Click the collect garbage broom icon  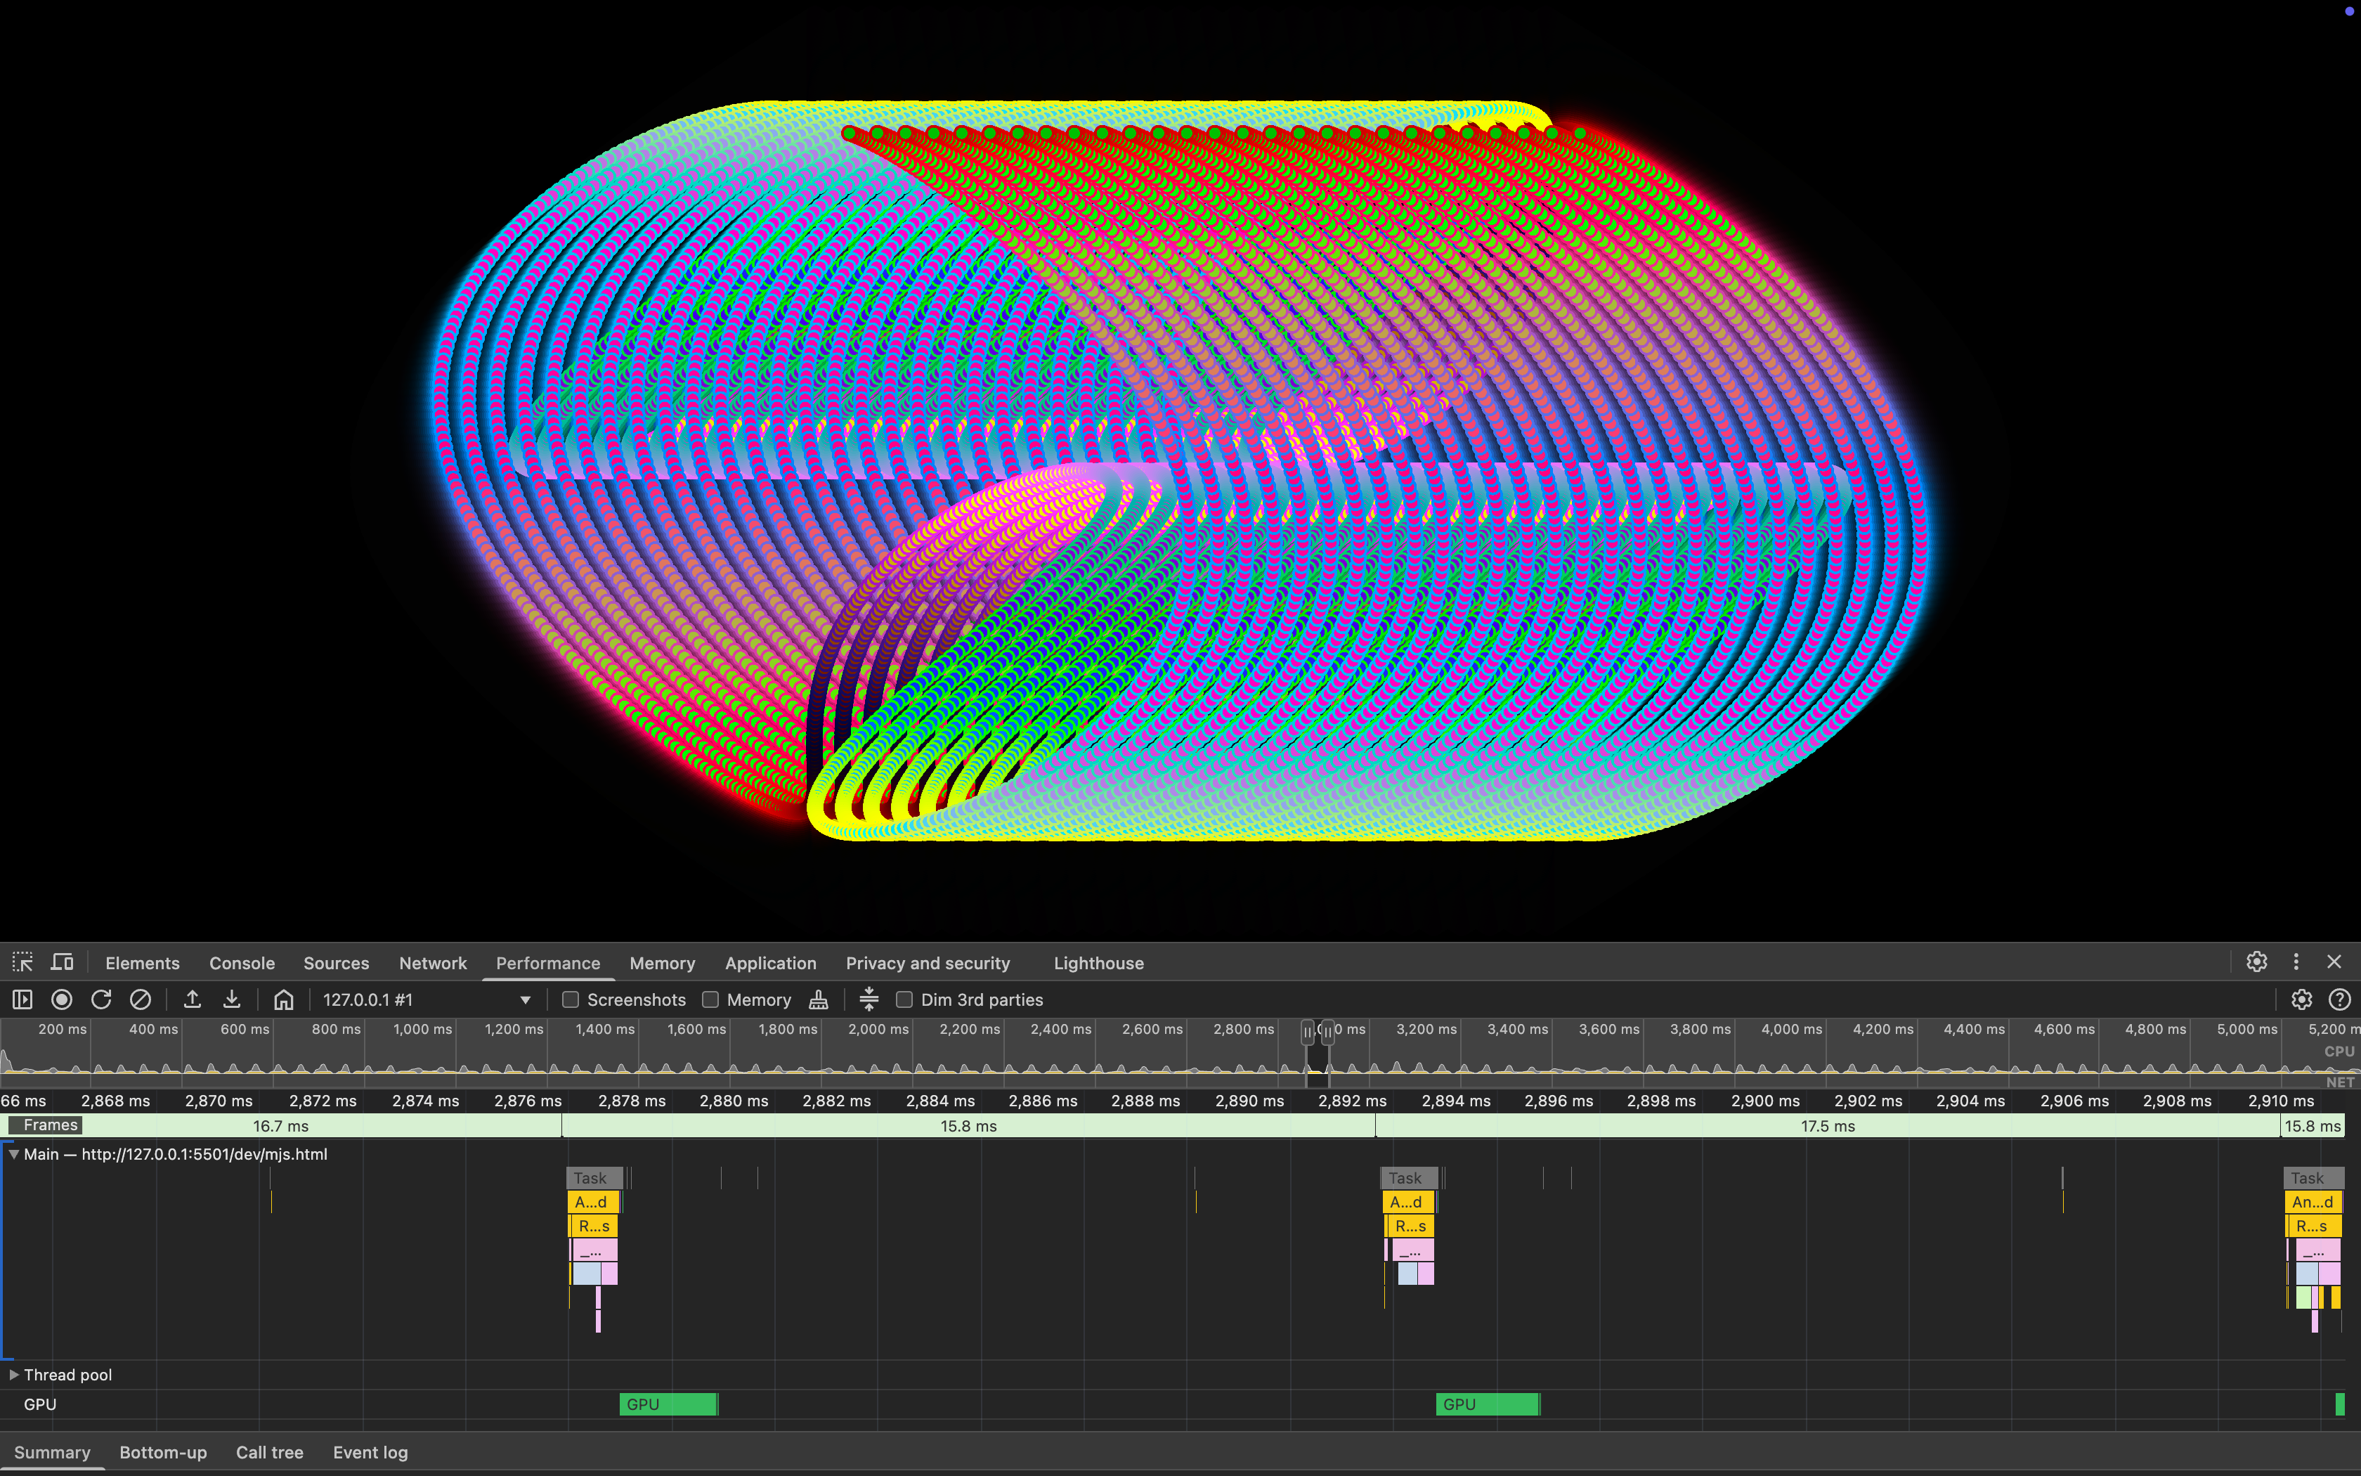[819, 999]
